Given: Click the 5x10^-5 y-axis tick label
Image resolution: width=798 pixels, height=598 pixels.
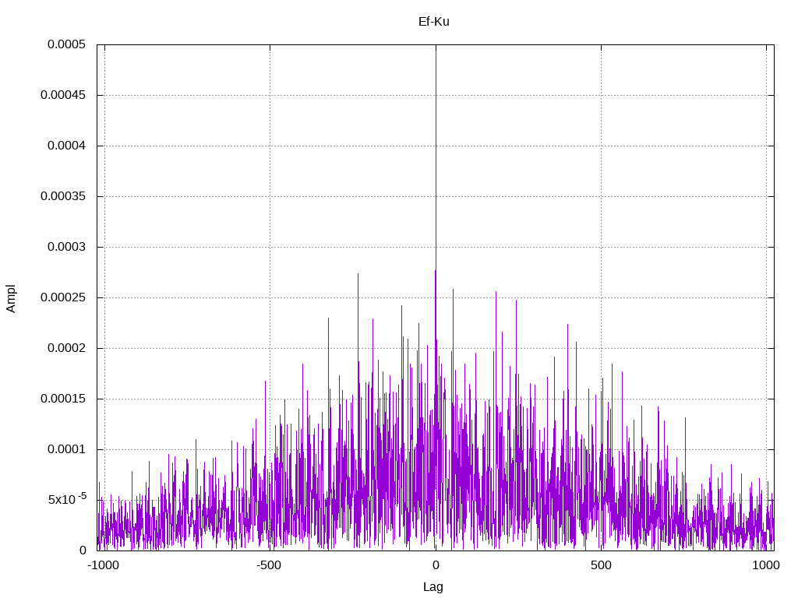Looking at the screenshot, I should (67, 499).
